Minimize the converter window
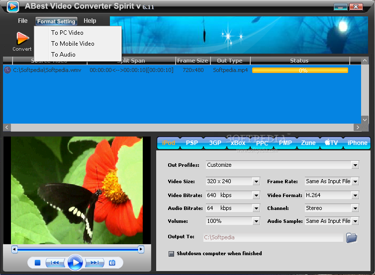The height and width of the screenshot is (275, 375). [340, 6]
